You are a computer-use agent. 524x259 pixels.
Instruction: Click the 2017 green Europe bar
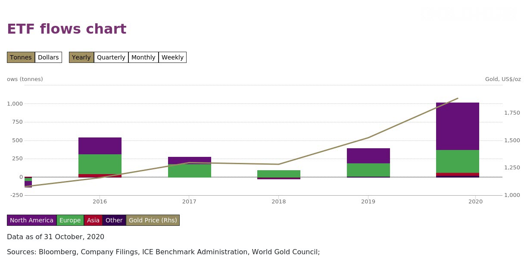coord(190,171)
